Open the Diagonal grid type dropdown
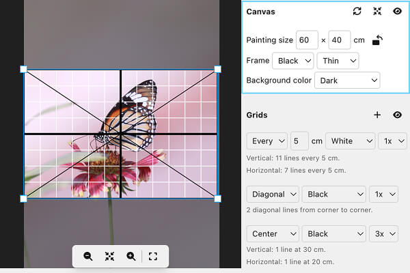The image size is (410, 273). (271, 195)
